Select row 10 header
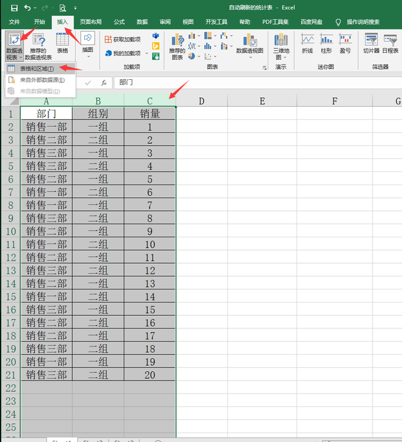 tap(11, 232)
